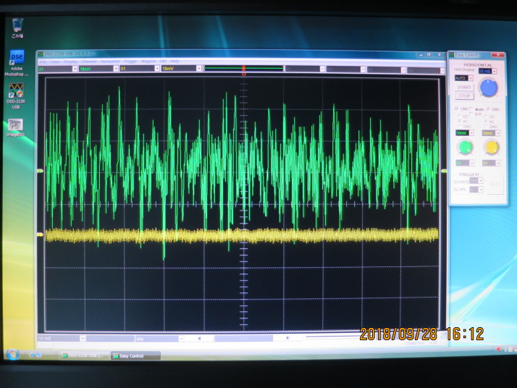Toggle the CH1 channel checkbox
Screen dimensions: 517x388
point(456,109)
